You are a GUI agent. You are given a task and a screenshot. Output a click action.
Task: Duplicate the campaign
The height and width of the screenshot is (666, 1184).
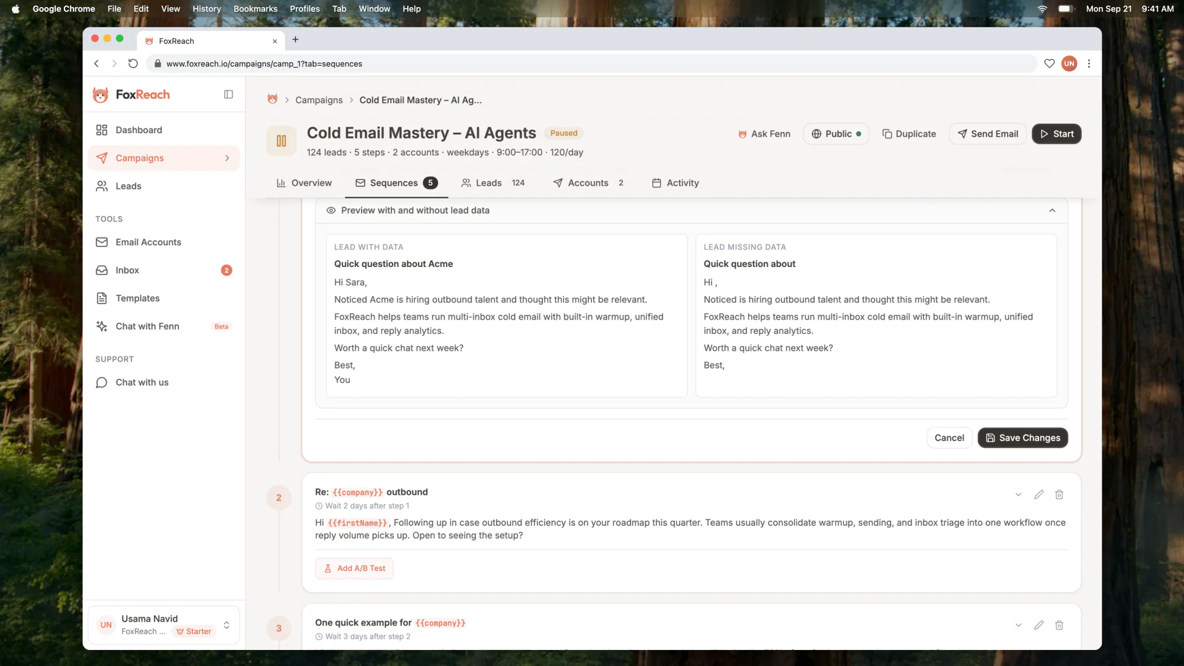(x=909, y=134)
